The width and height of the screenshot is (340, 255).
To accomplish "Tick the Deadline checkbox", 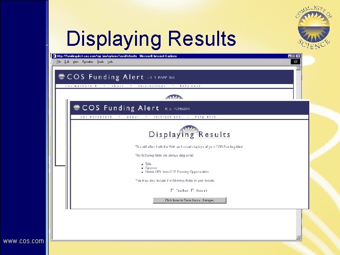I will [x=172, y=190].
